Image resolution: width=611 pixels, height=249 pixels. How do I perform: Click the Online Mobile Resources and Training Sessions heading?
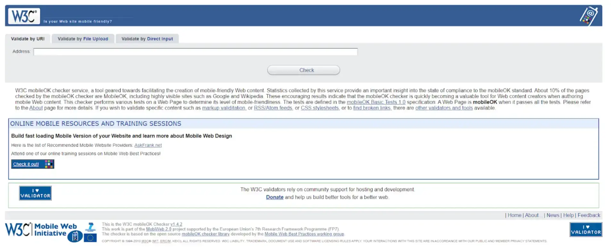pos(96,124)
